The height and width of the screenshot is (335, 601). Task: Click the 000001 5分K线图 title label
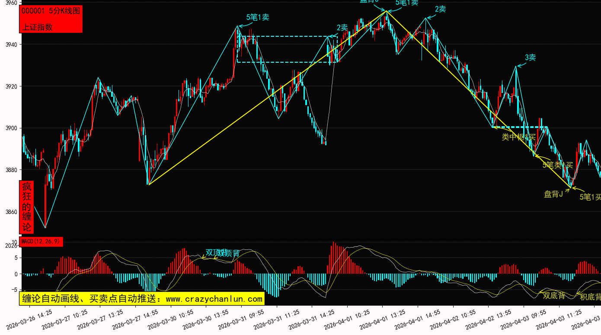[x=51, y=11]
